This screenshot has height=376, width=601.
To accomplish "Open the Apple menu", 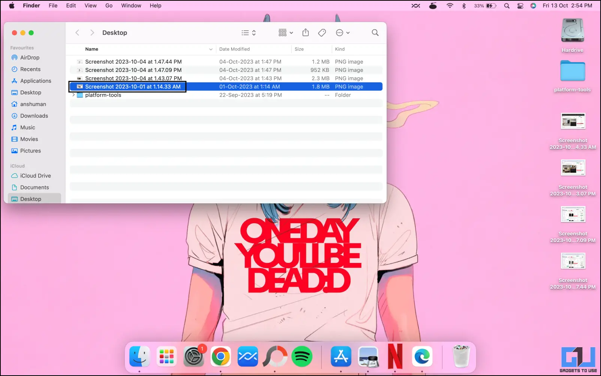I will click(12, 6).
